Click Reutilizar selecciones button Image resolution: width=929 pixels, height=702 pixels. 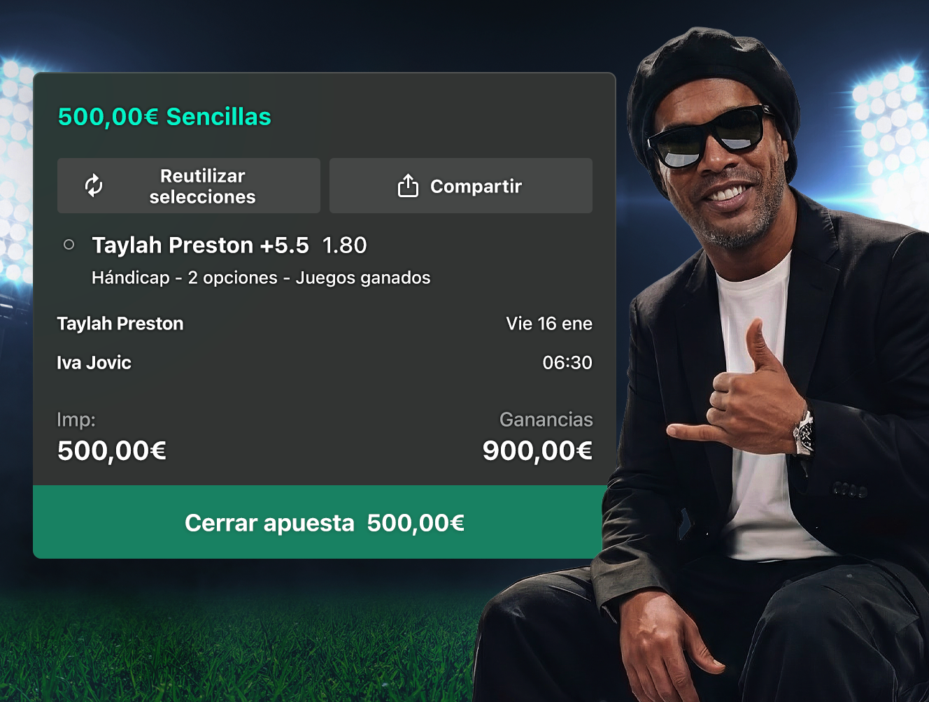tap(189, 186)
